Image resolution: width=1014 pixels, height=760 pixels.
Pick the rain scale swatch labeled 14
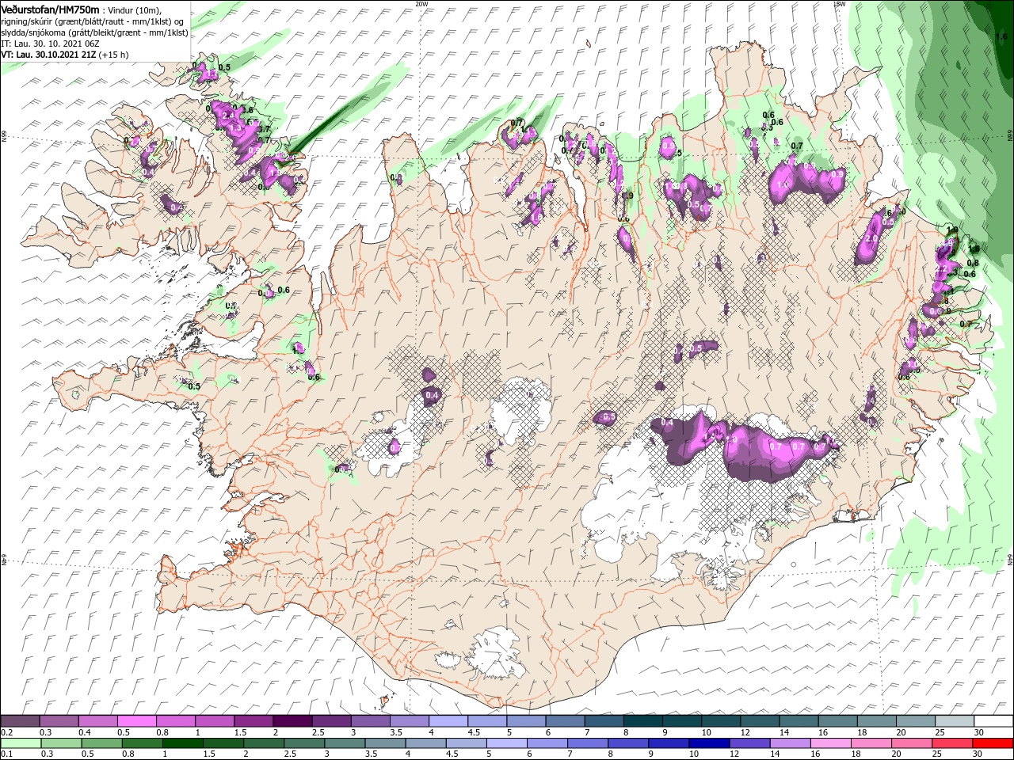790,743
